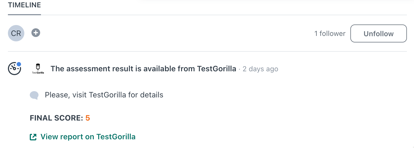Open the assessment result available heading
The height and width of the screenshot is (148, 414).
(x=143, y=69)
